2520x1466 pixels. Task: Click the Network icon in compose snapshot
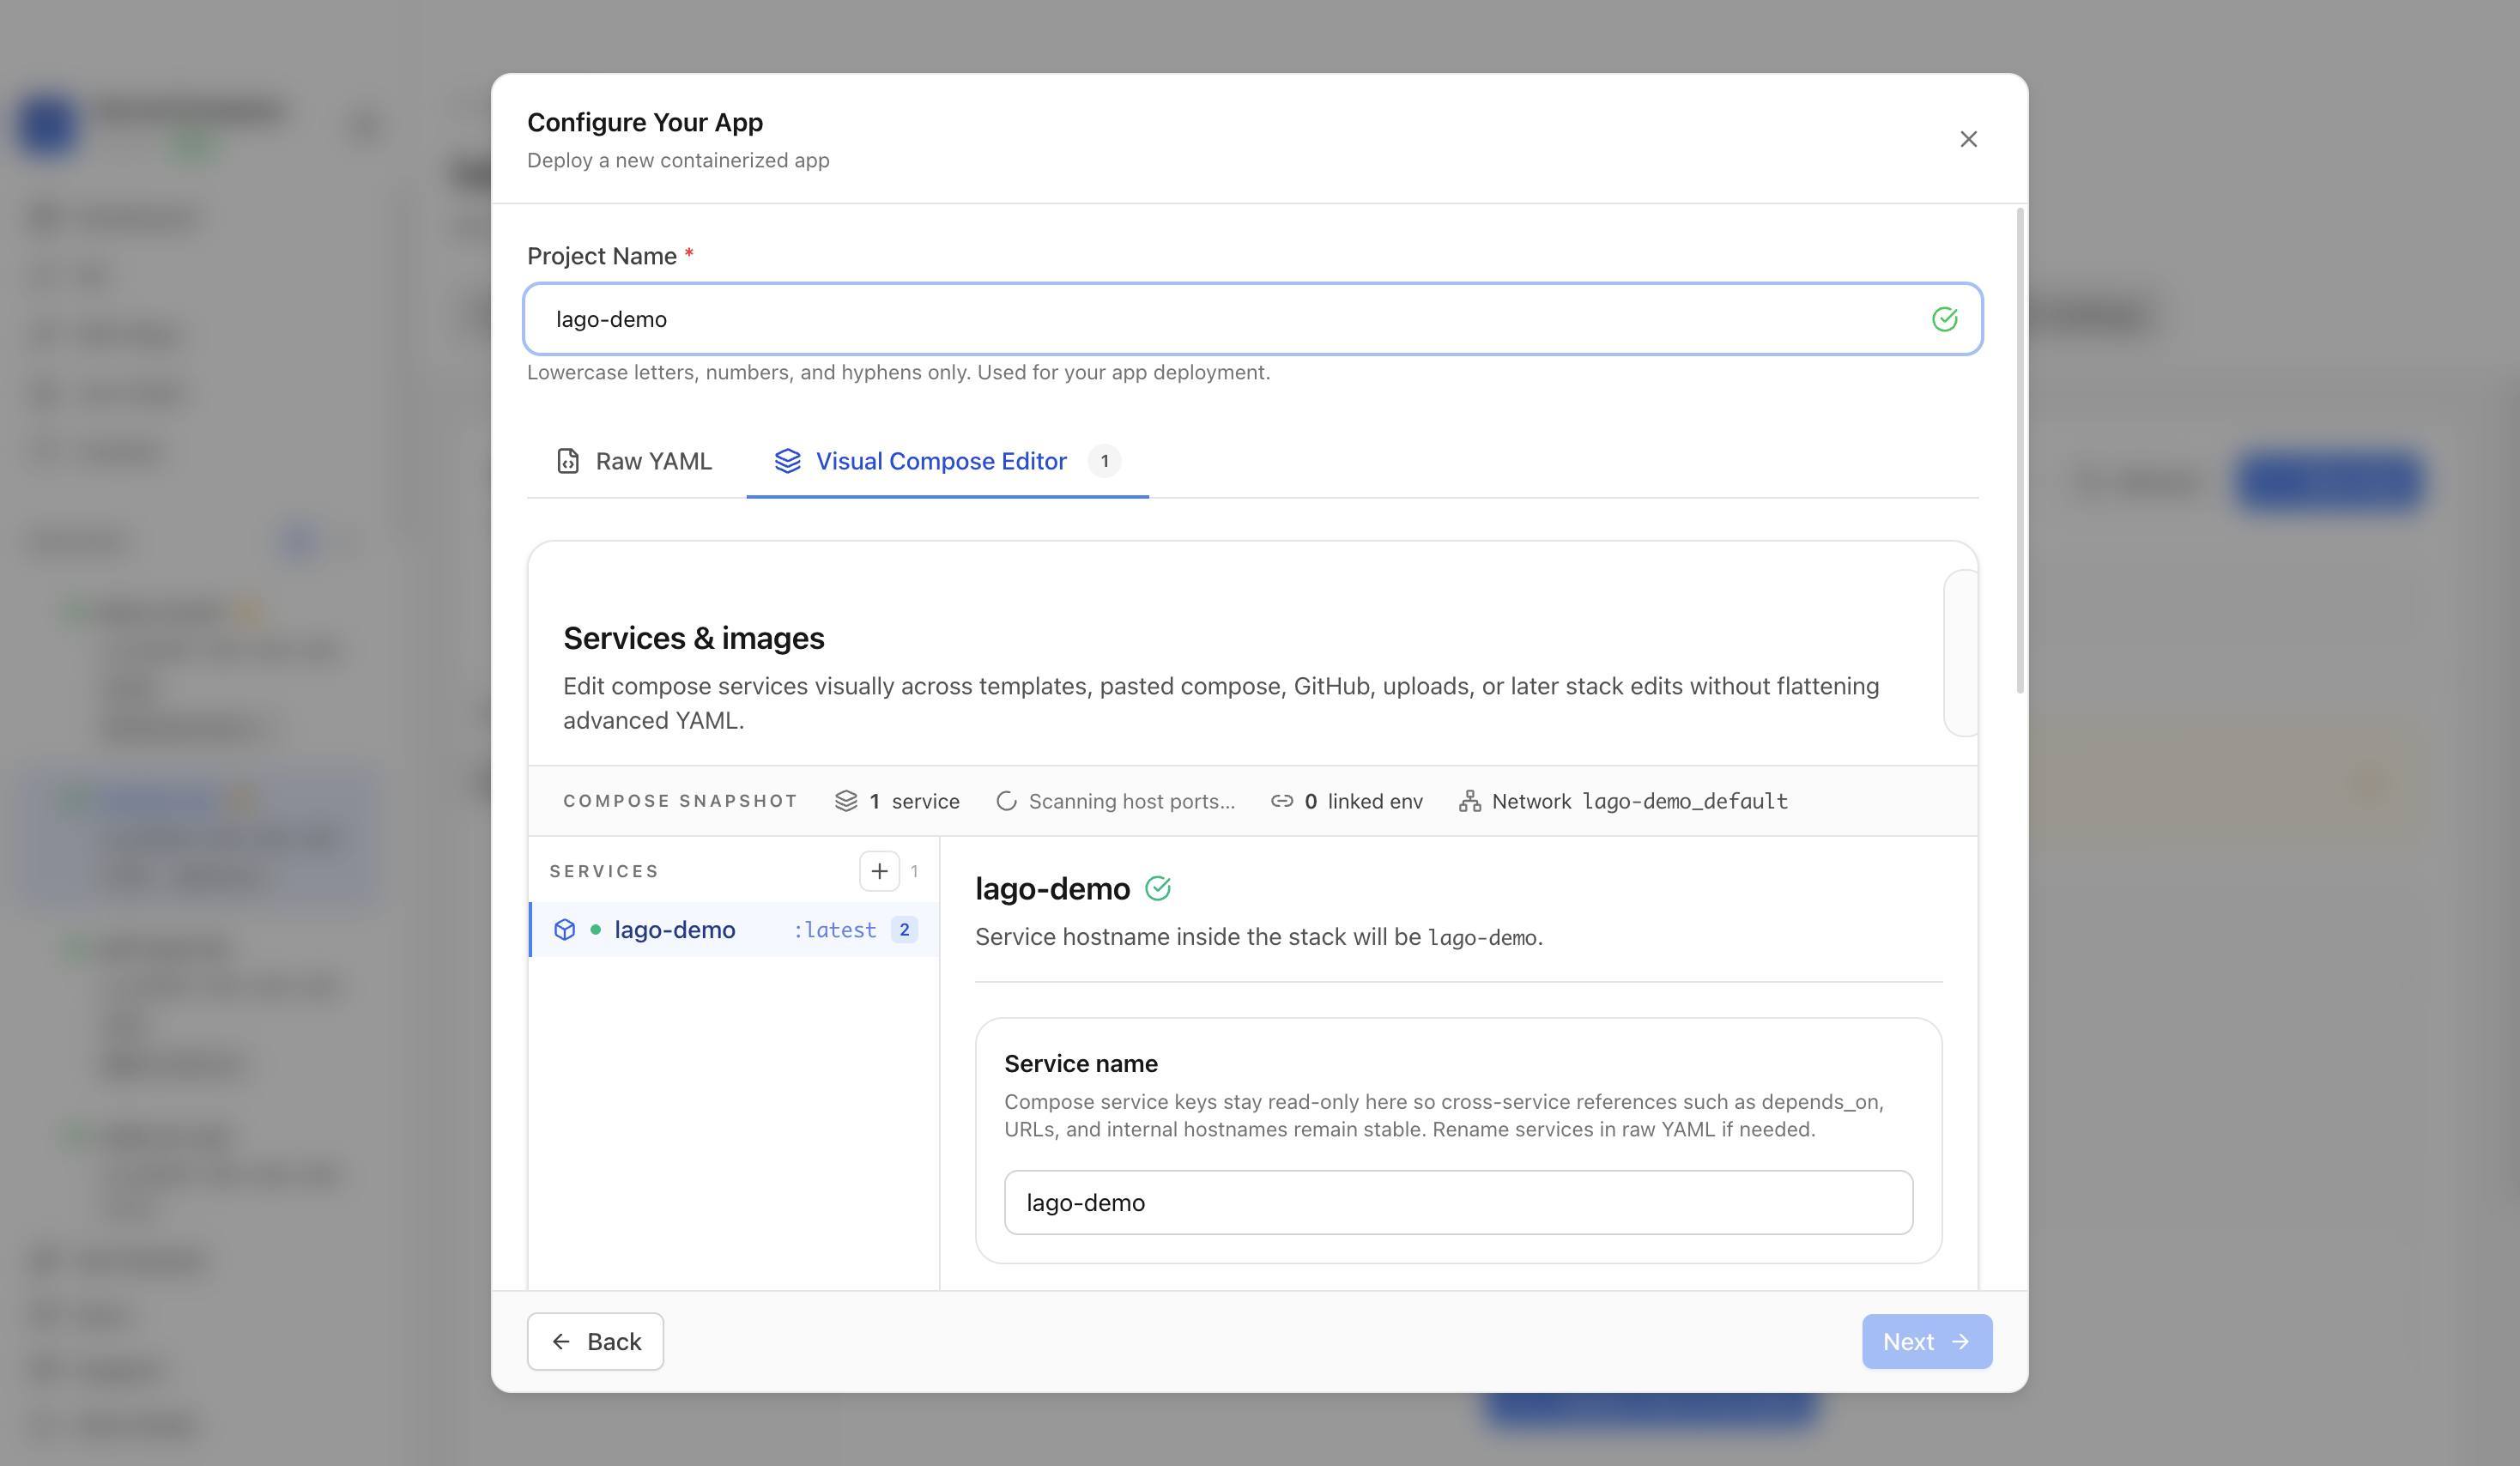pyautogui.click(x=1469, y=801)
